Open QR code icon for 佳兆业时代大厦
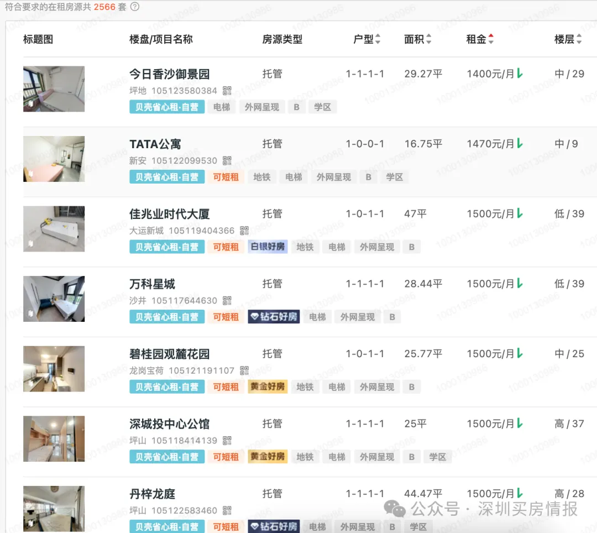This screenshot has width=597, height=533. pyautogui.click(x=244, y=231)
